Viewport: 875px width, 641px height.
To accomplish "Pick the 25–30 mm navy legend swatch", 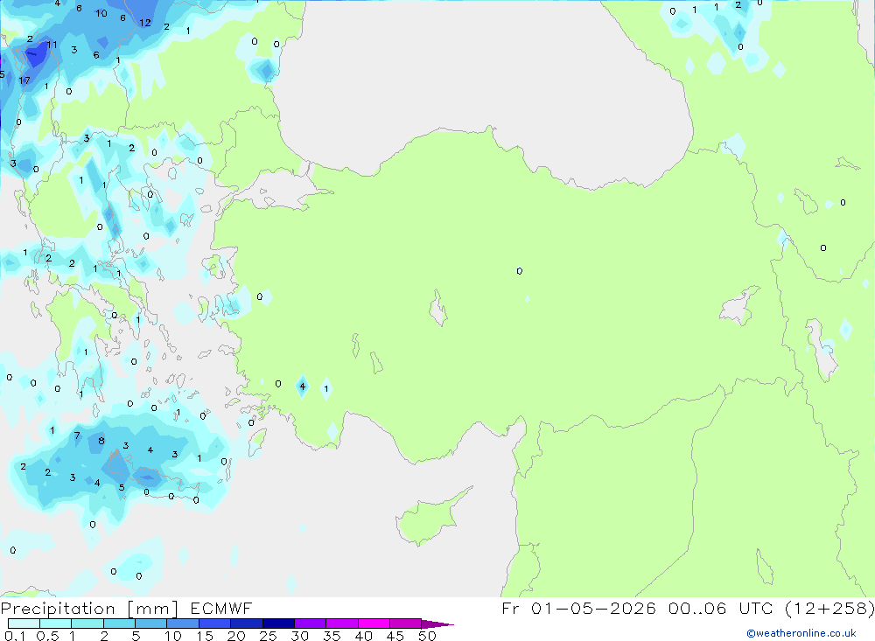I will pyautogui.click(x=278, y=624).
